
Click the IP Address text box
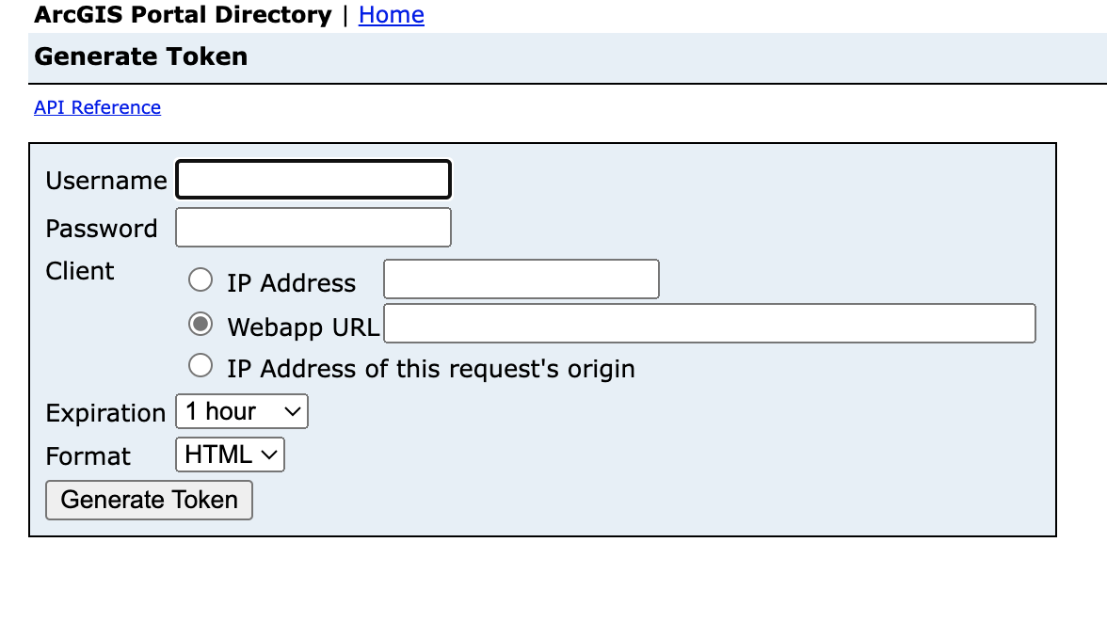(521, 280)
